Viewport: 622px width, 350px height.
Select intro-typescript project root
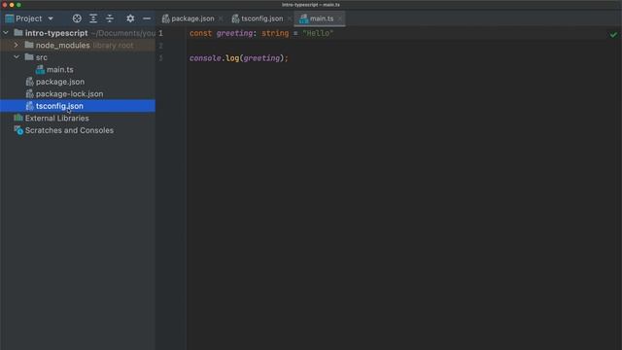[56, 33]
